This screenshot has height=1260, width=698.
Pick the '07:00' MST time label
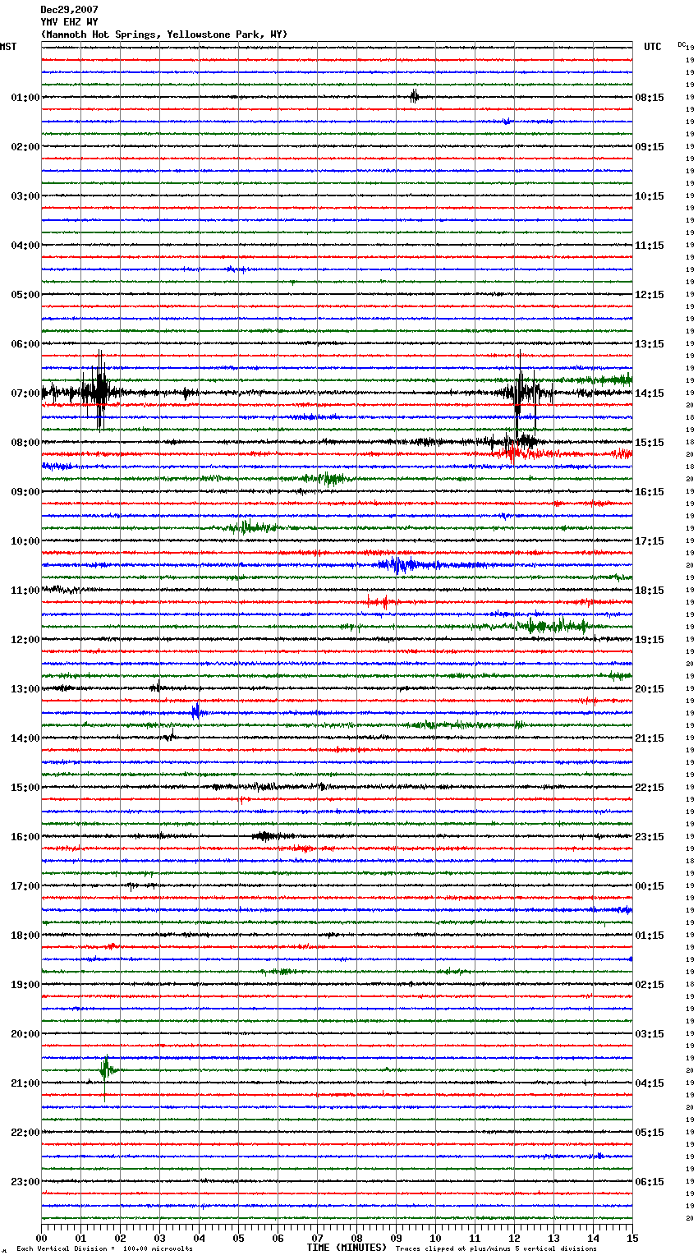[x=25, y=393]
